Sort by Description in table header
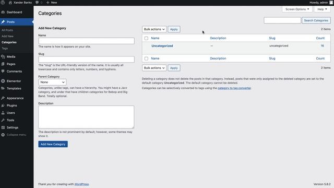Image resolution: width=334 pixels, height=188 pixels. point(218,38)
